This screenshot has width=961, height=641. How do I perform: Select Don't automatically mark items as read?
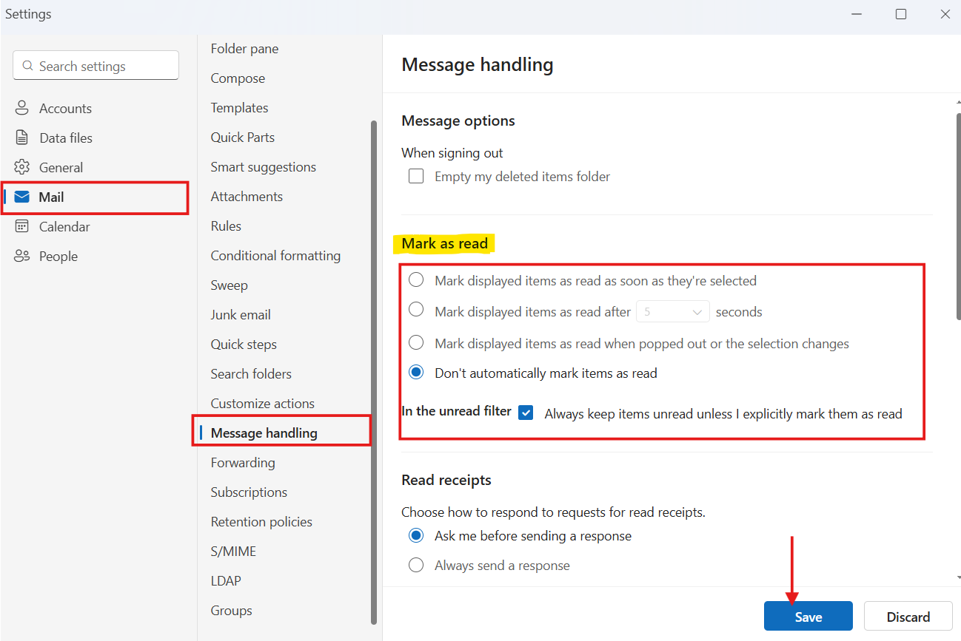[416, 373]
